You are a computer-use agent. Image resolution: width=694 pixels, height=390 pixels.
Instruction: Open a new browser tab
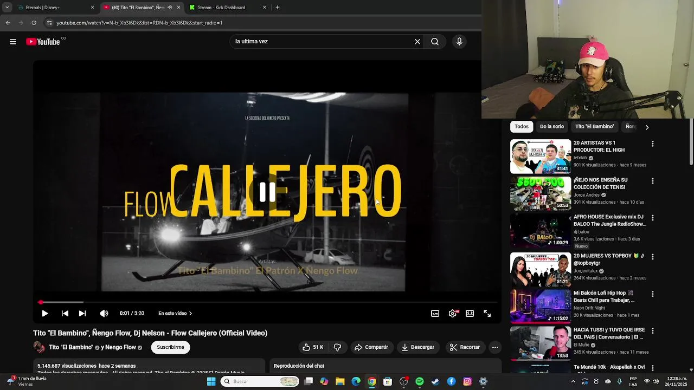pos(278,8)
